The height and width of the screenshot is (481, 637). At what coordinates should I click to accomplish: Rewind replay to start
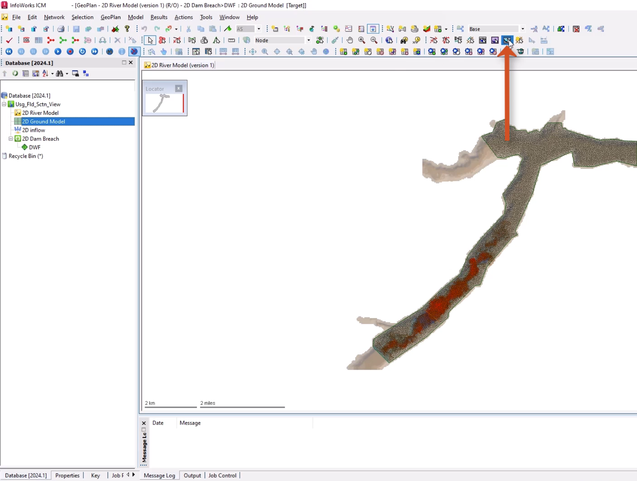(x=9, y=52)
